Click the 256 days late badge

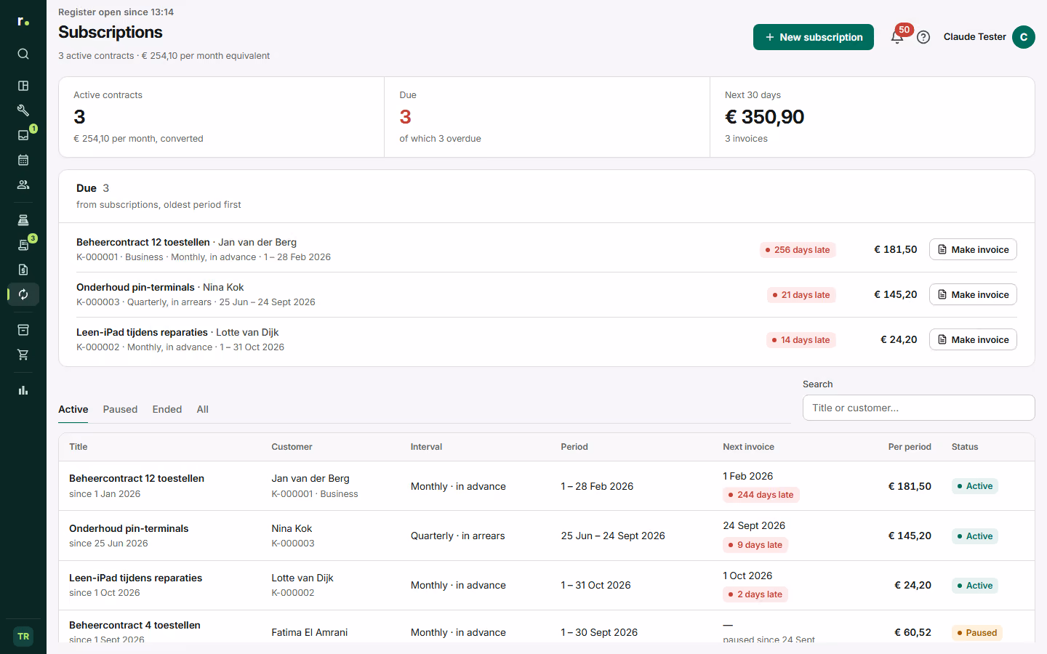798,250
